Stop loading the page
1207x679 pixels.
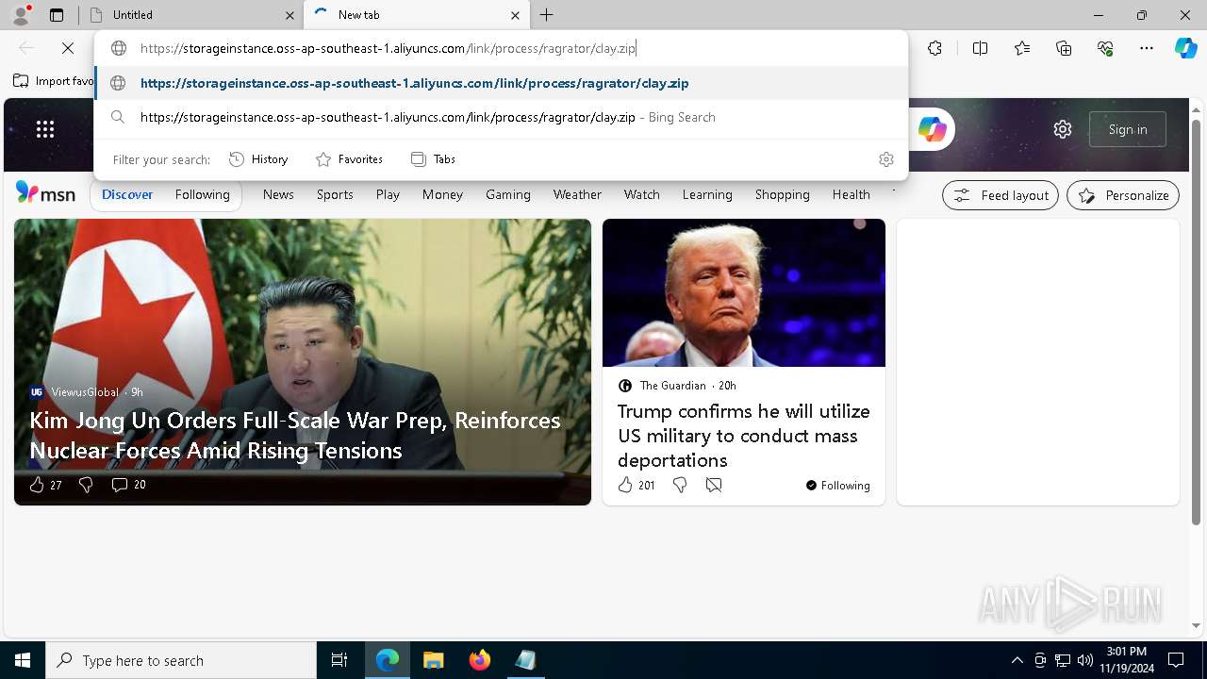coord(68,48)
